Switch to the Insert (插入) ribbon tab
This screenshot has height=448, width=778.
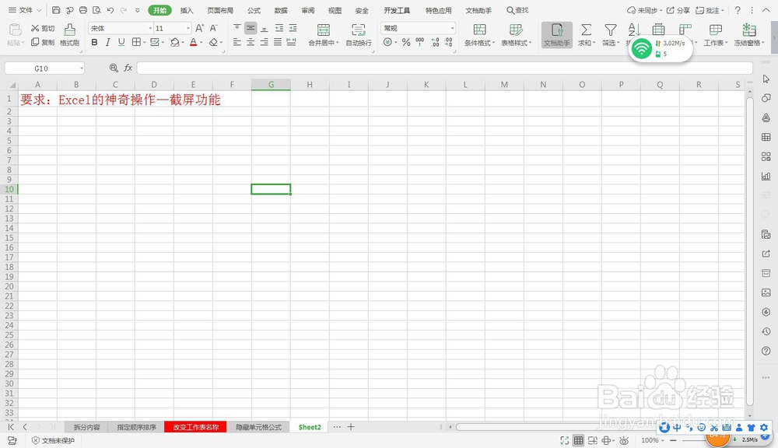[x=187, y=10]
